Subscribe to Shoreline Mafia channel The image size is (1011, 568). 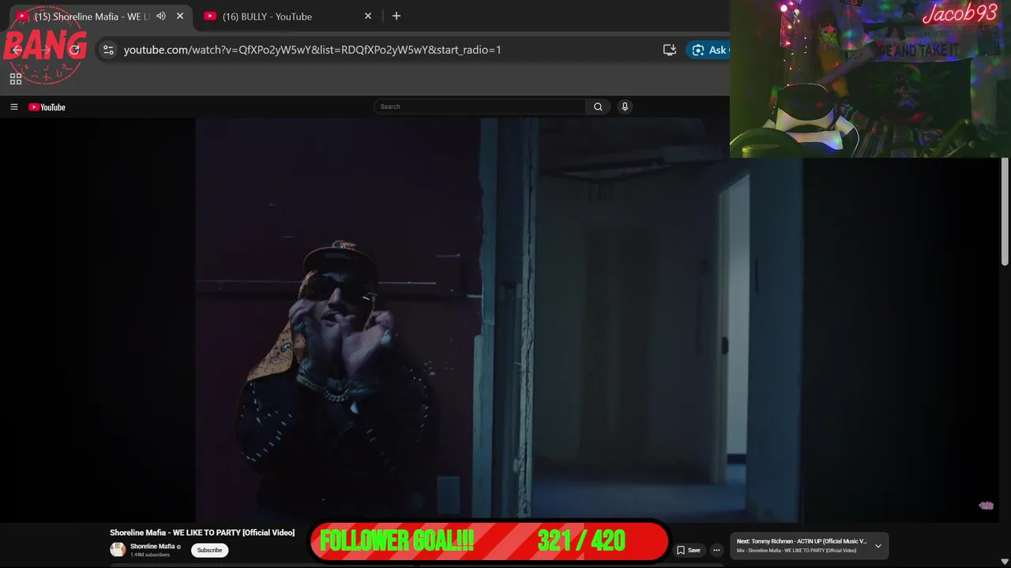pos(209,550)
